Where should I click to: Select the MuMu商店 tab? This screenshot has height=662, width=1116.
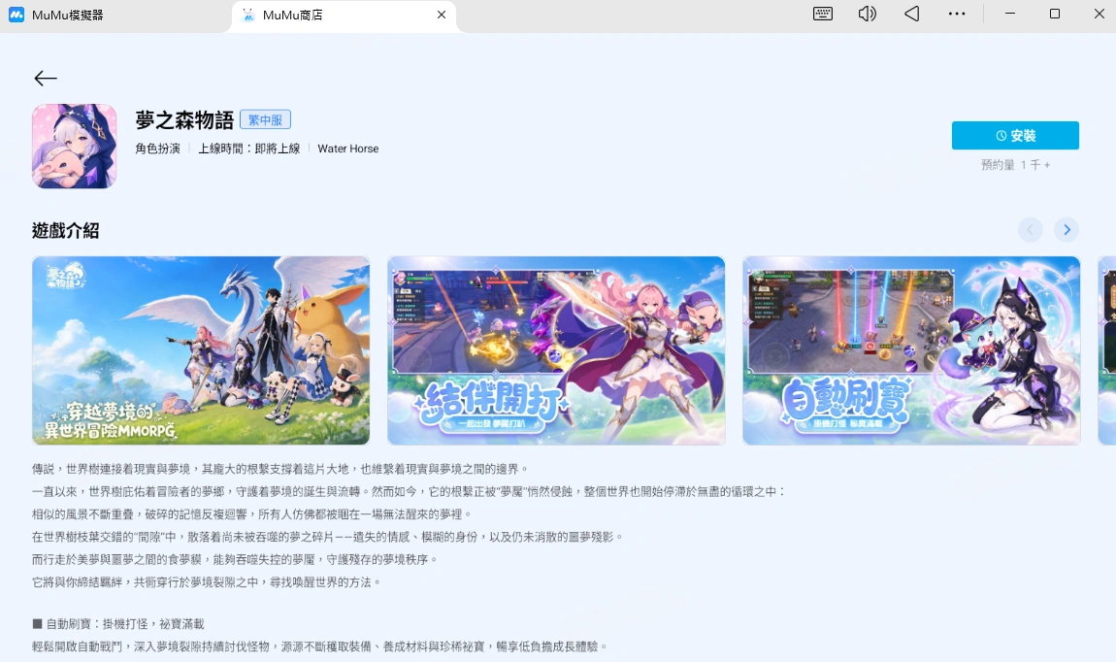pos(345,15)
